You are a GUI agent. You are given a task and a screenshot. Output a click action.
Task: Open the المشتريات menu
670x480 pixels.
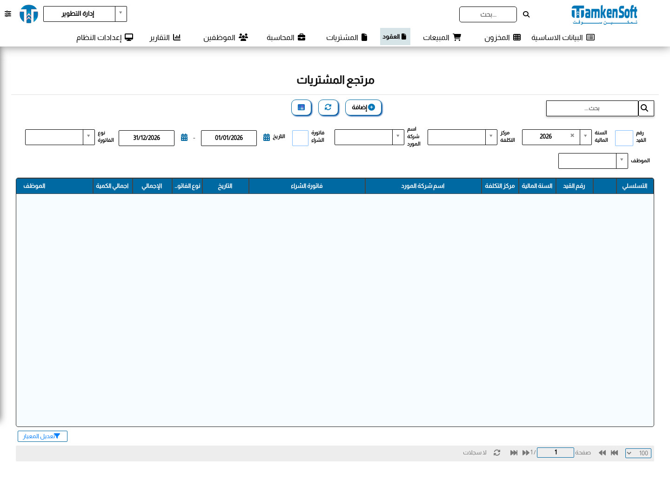[x=347, y=37]
